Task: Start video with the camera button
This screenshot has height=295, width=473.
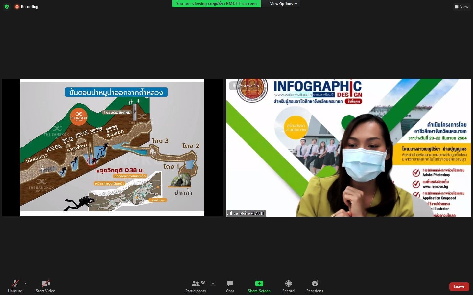Action: [45, 286]
